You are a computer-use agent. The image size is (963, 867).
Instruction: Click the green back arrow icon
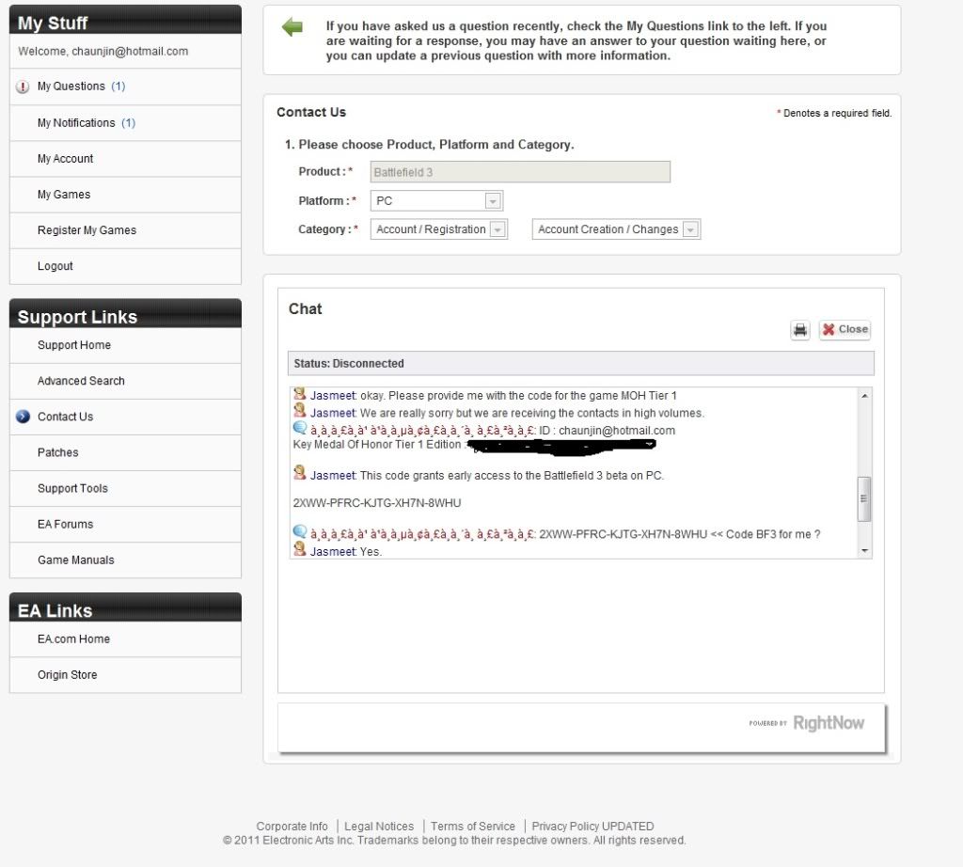coord(292,27)
